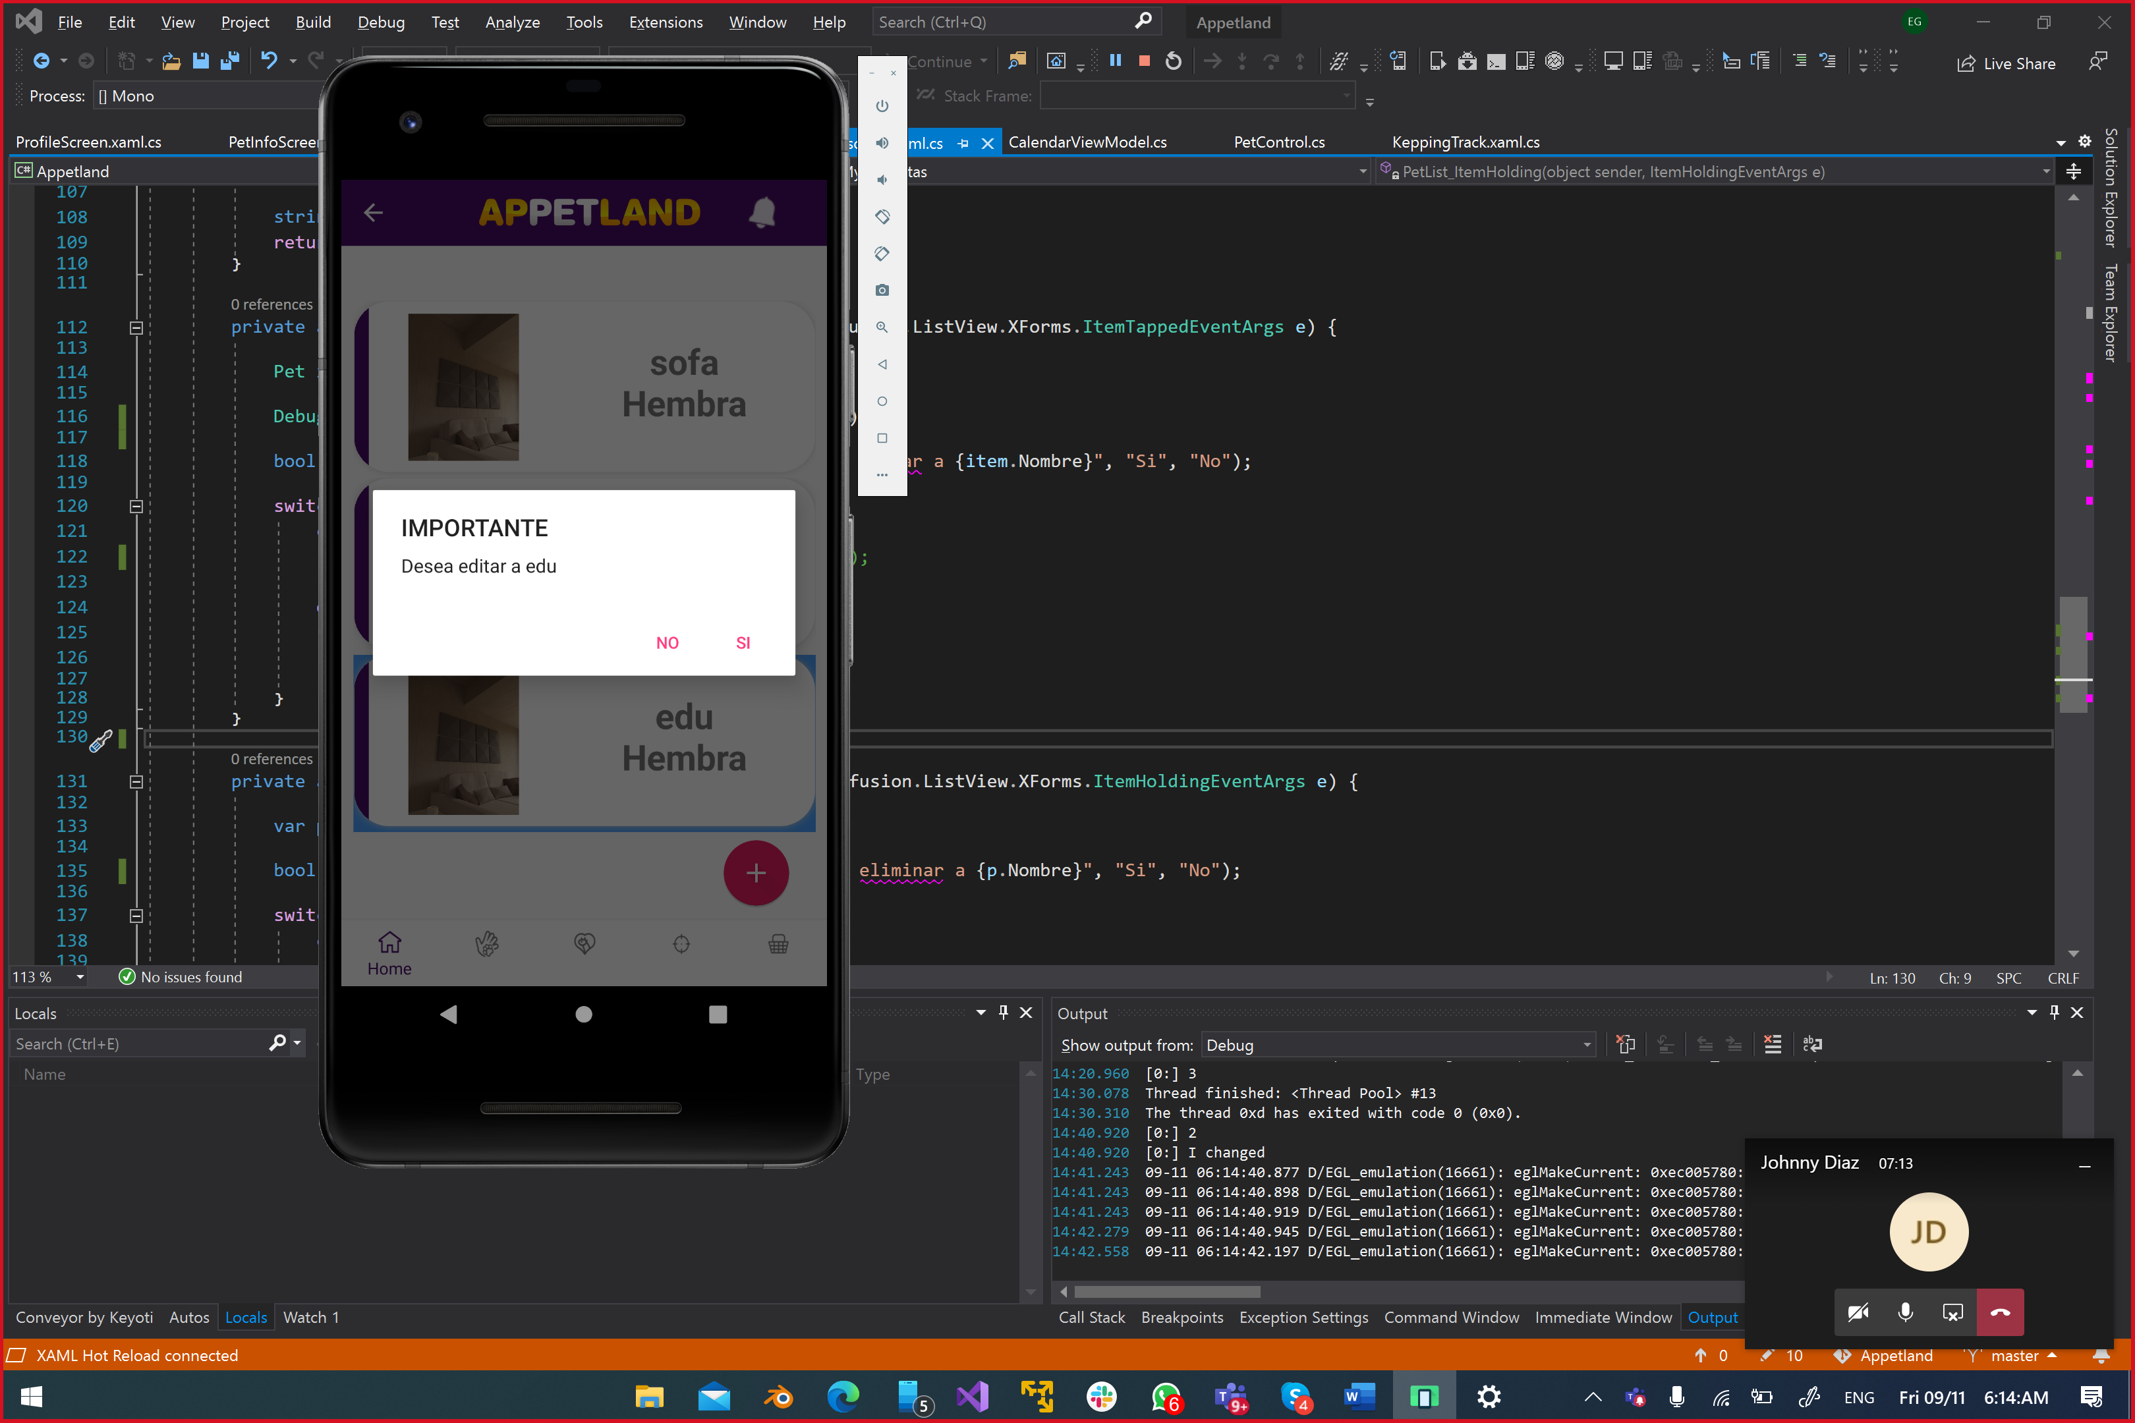The width and height of the screenshot is (2135, 1423).
Task: Tap the back arrow in Appetland header
Action: (x=373, y=212)
